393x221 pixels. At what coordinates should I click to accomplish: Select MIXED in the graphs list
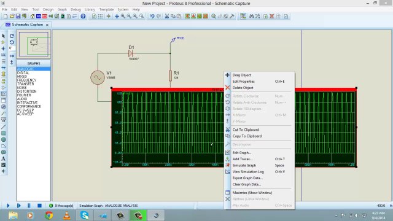pos(22,76)
